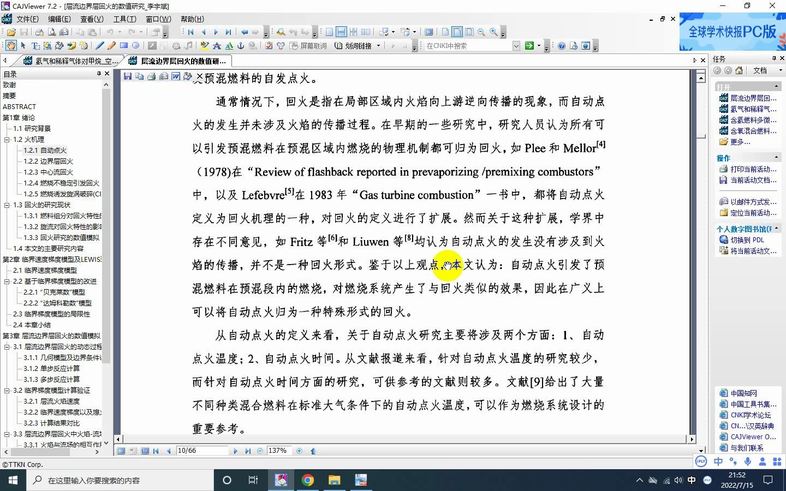Image resolution: width=786 pixels, height=491 pixels.
Task: Select the underline text tool
Action: coord(229,46)
